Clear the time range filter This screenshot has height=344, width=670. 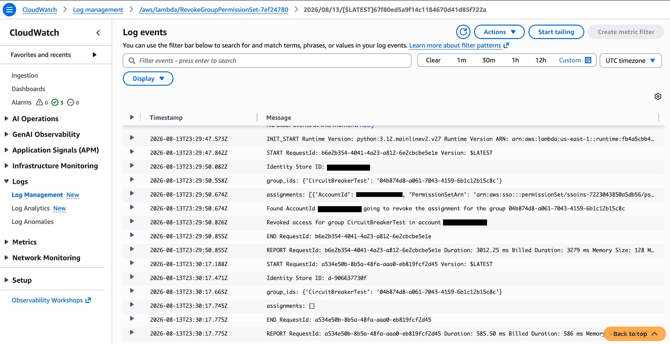coord(433,60)
